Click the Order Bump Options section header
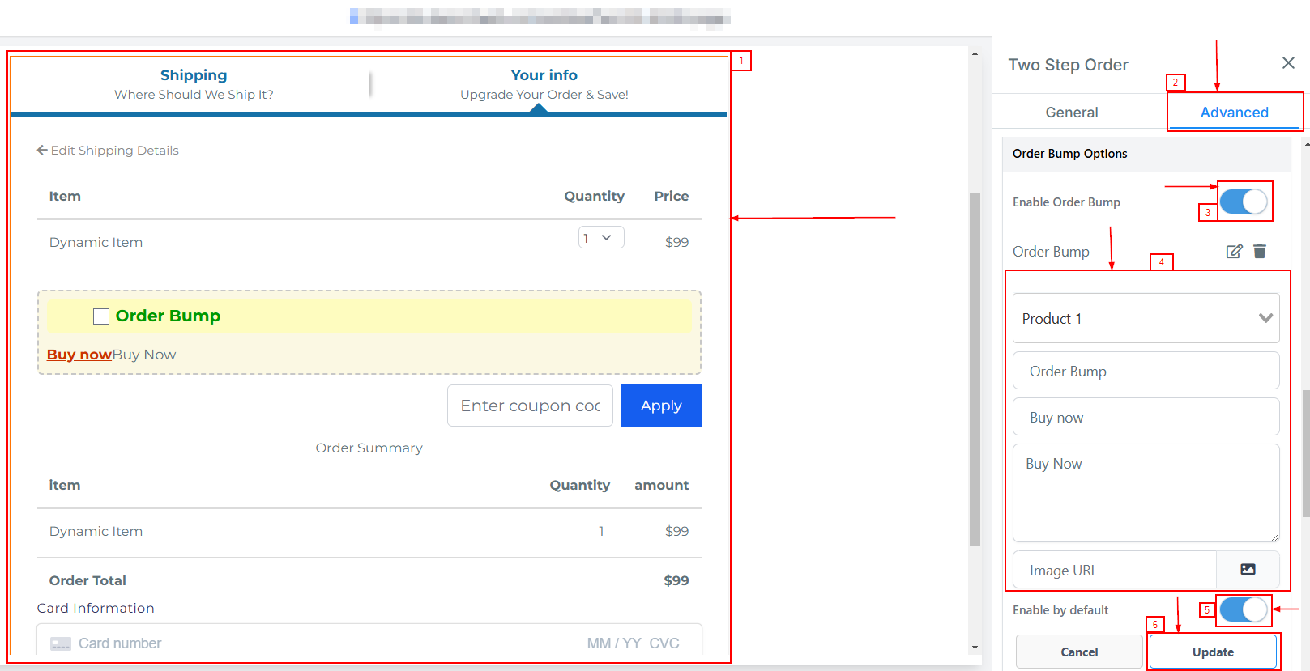Viewport: 1310px width, 671px height. pos(1146,154)
